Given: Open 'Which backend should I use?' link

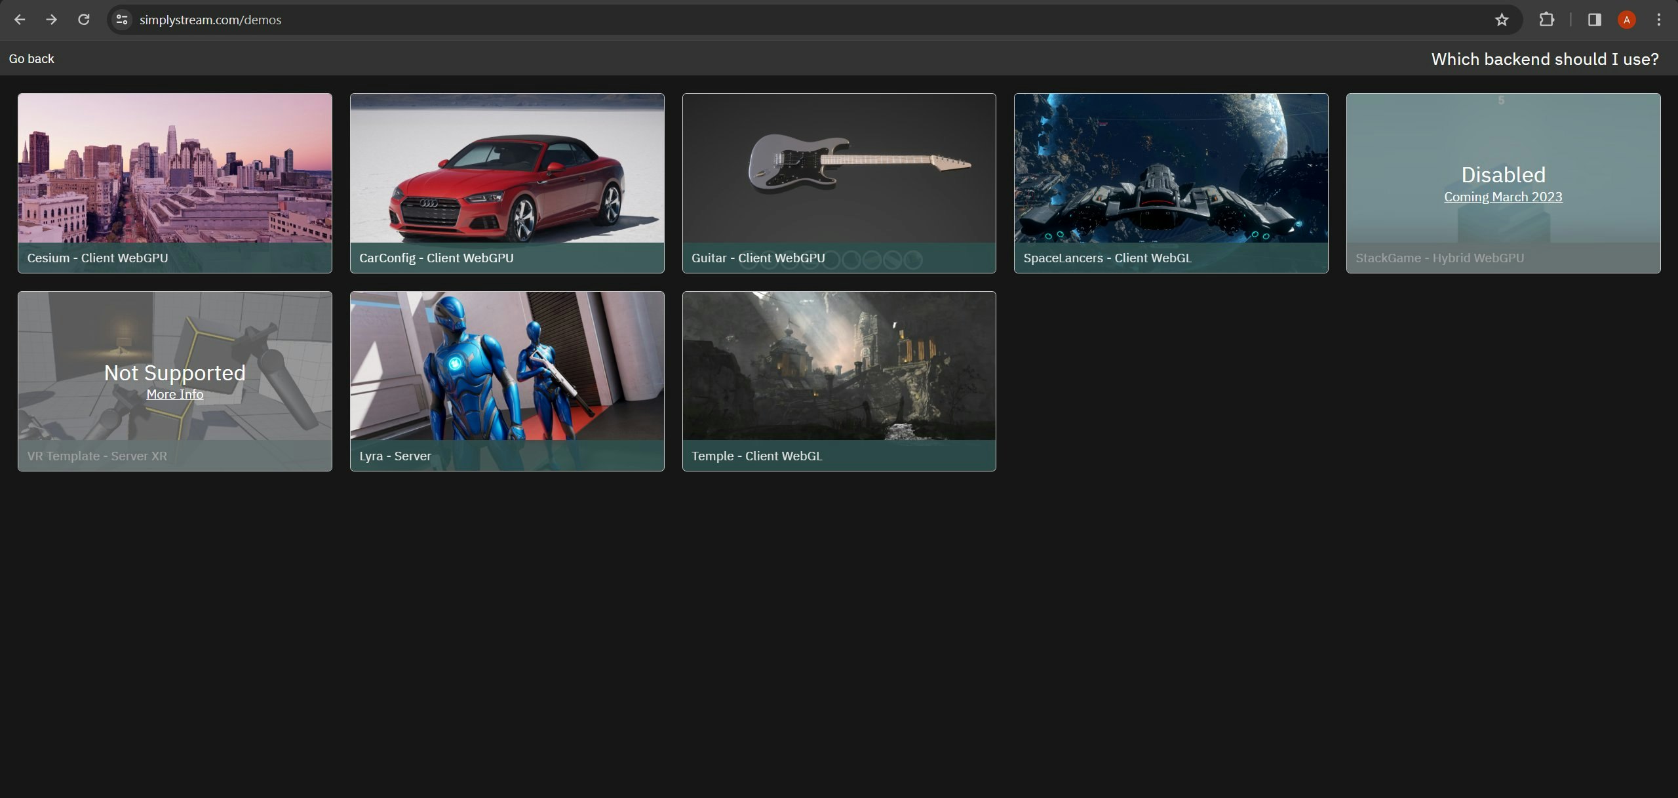Looking at the screenshot, I should (x=1545, y=59).
